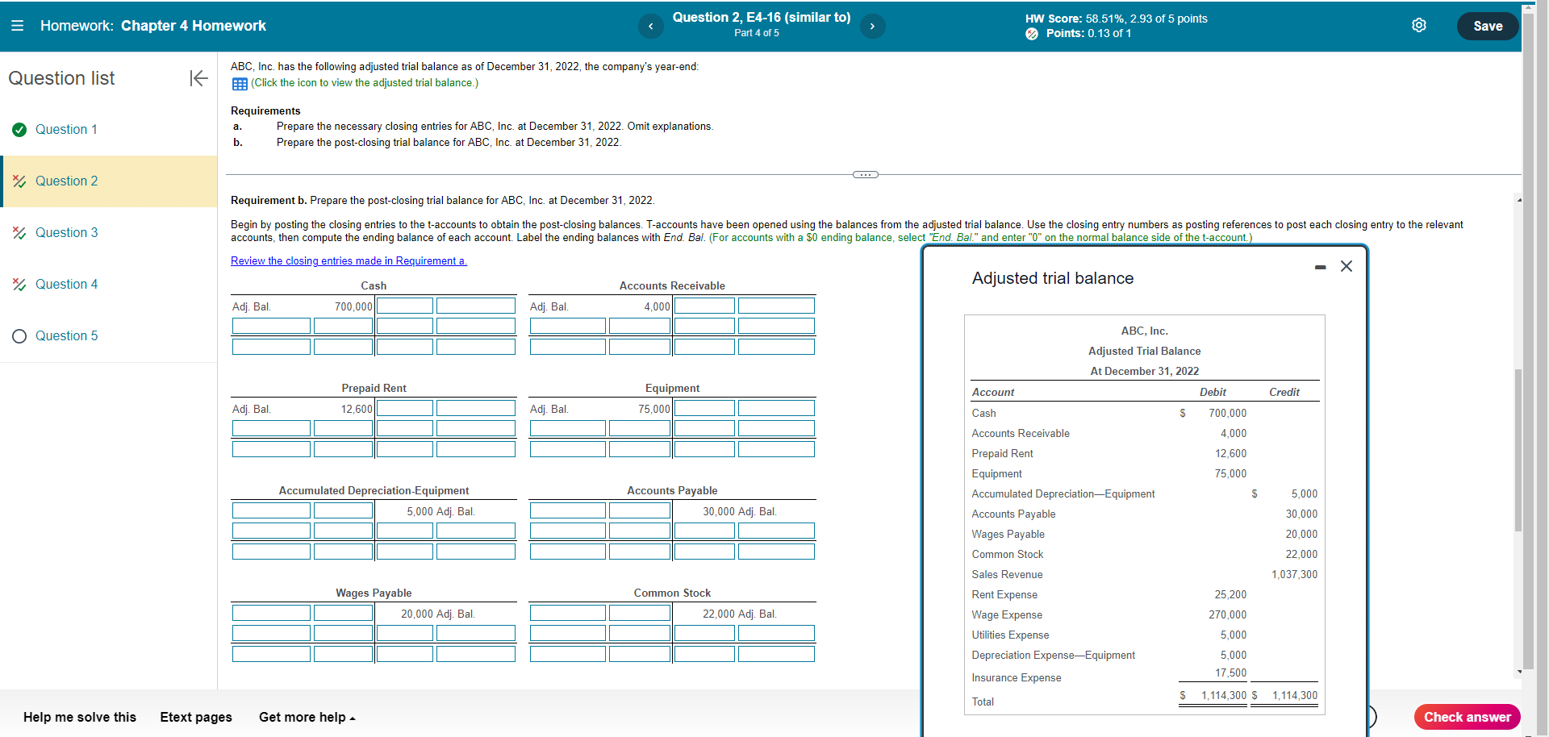Select Question 3 in list

tap(66, 232)
